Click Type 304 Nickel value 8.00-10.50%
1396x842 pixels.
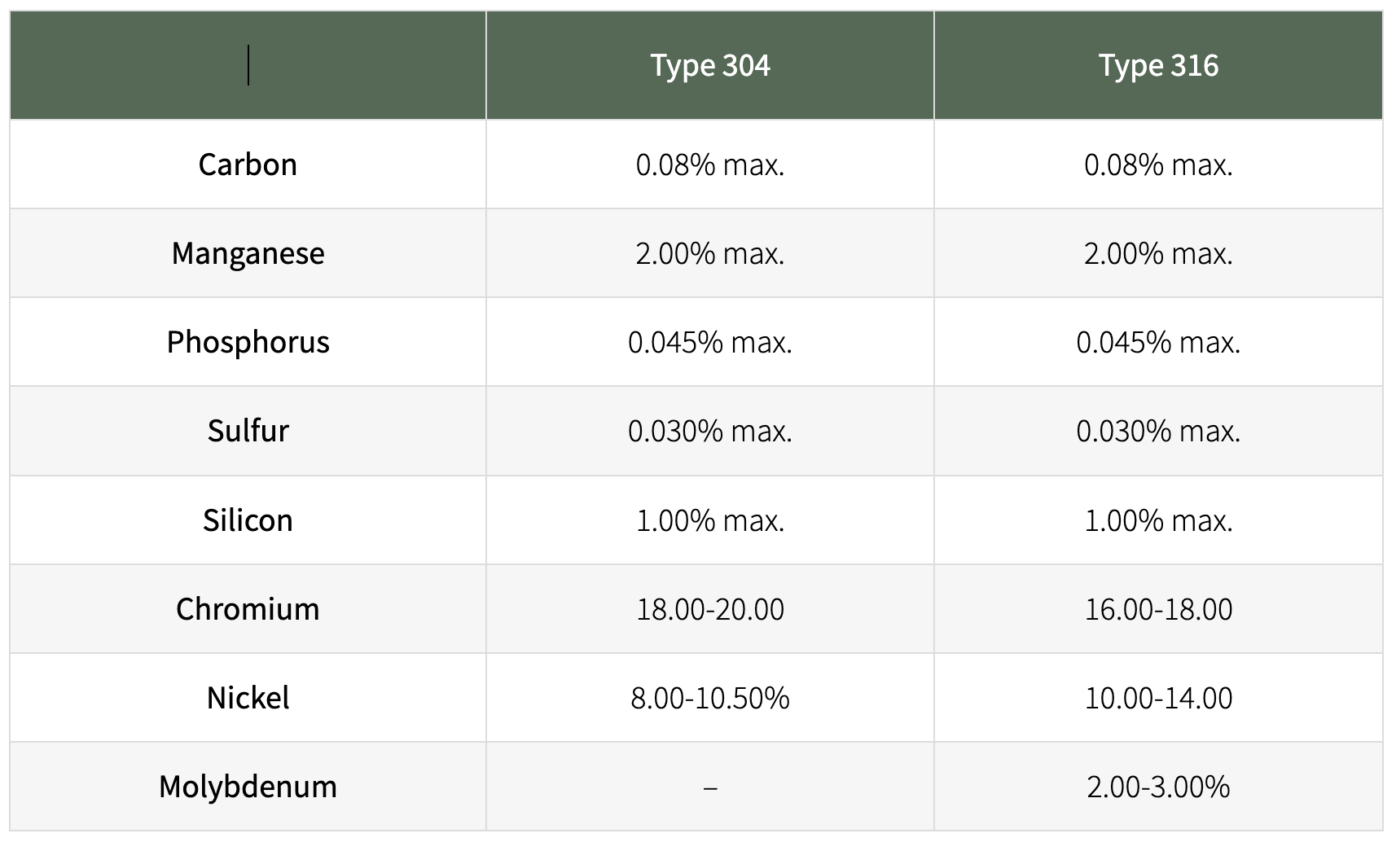click(x=709, y=698)
